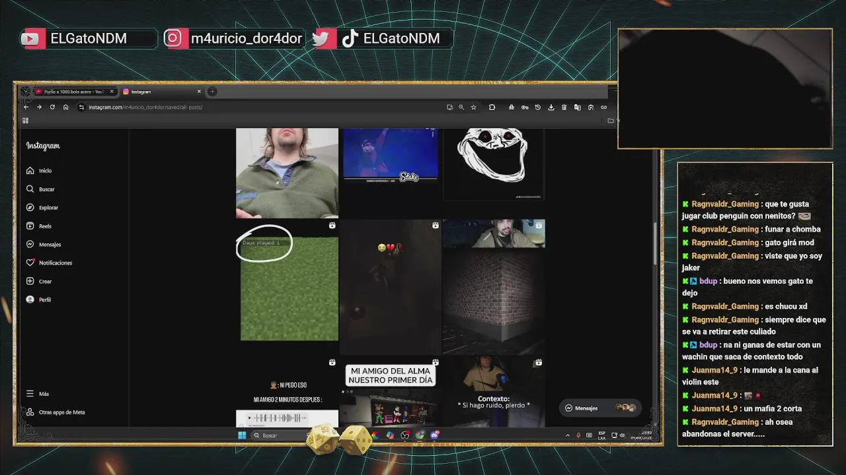Open browser history clock icon
The image size is (846, 475).
pos(537,107)
